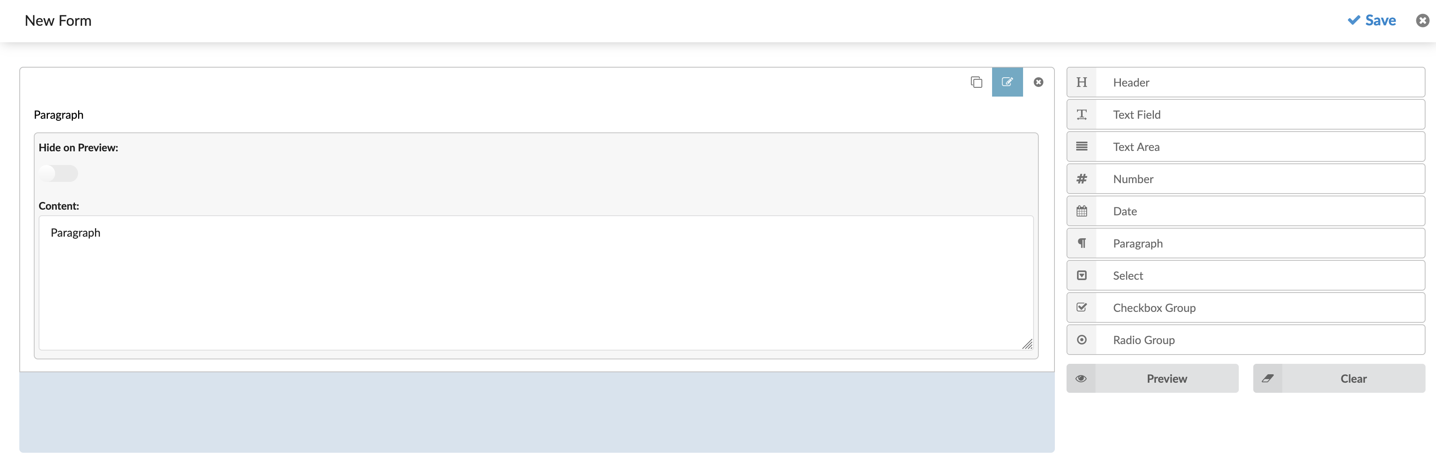Click the New Form title text
This screenshot has width=1436, height=462.
pos(57,19)
